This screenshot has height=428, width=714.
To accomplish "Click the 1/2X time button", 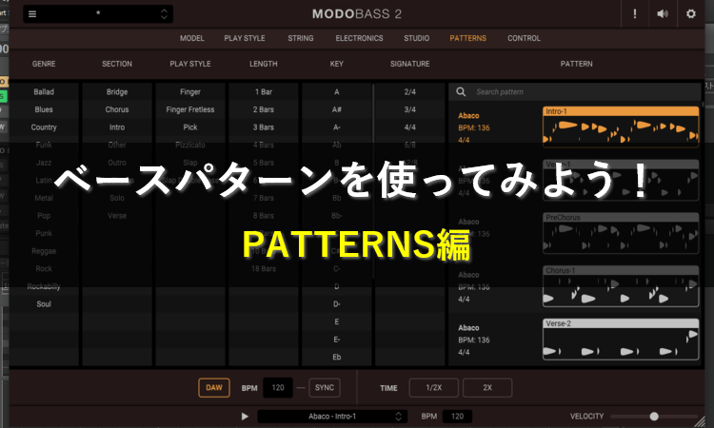I will point(434,387).
